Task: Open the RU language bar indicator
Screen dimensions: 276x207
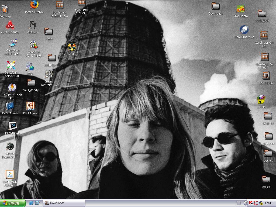Action: (x=239, y=203)
